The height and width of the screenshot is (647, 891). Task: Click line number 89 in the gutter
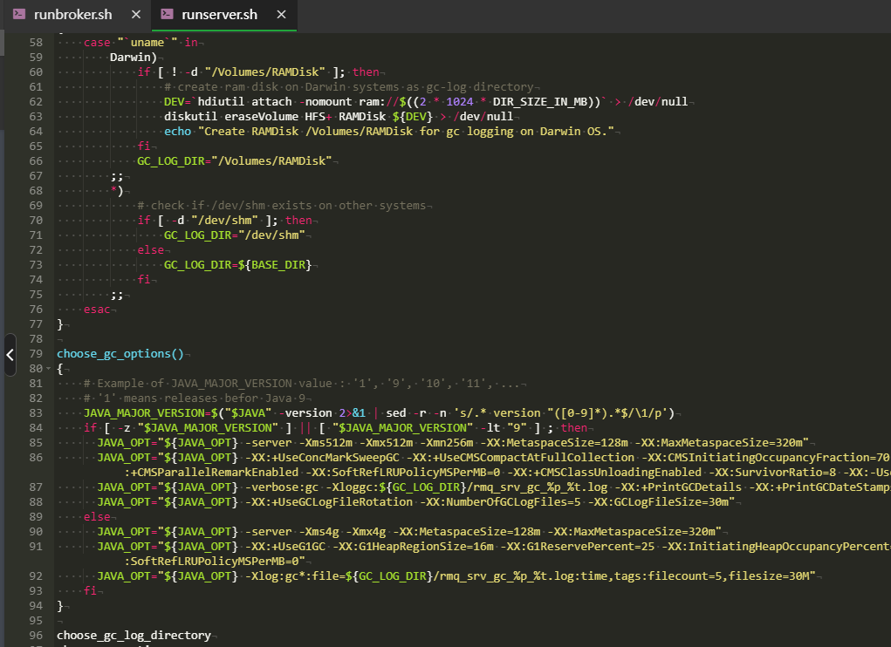36,517
